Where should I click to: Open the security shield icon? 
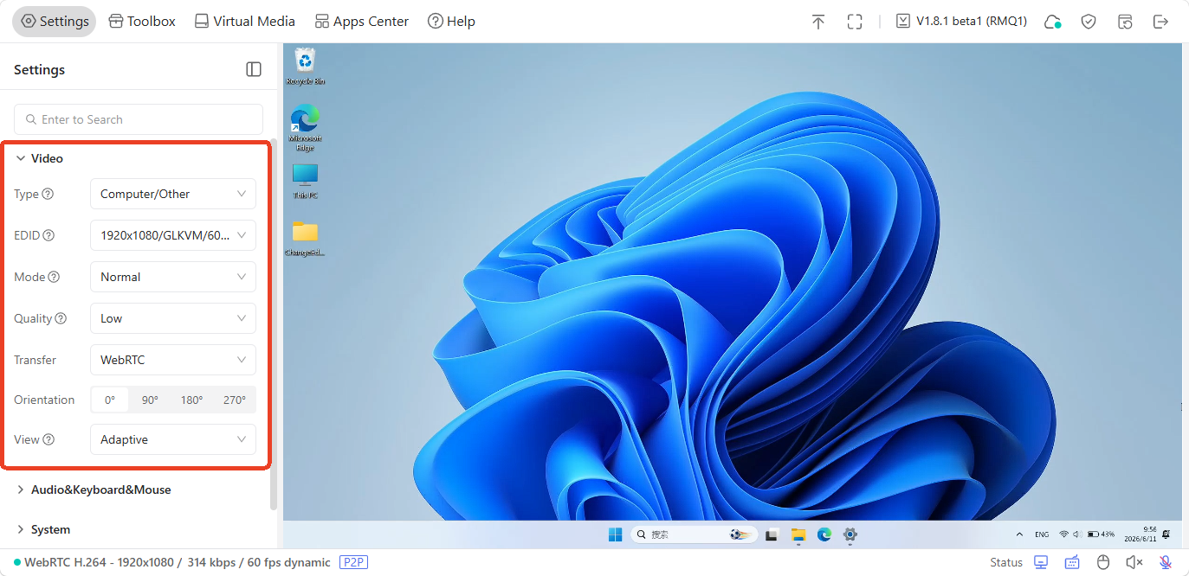1089,22
